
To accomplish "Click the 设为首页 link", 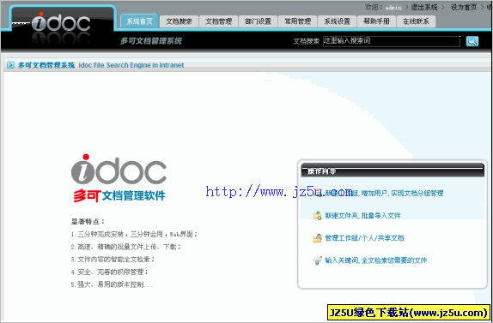I will pyautogui.click(x=464, y=7).
